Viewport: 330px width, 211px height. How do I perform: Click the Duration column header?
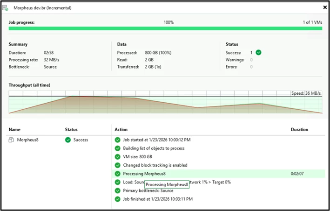[x=299, y=130]
